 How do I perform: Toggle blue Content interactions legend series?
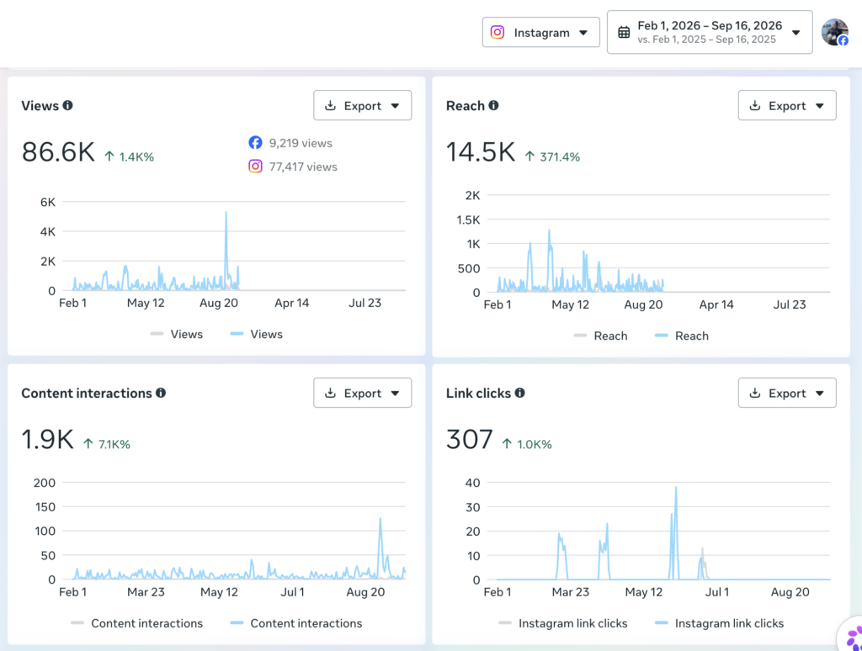[296, 623]
